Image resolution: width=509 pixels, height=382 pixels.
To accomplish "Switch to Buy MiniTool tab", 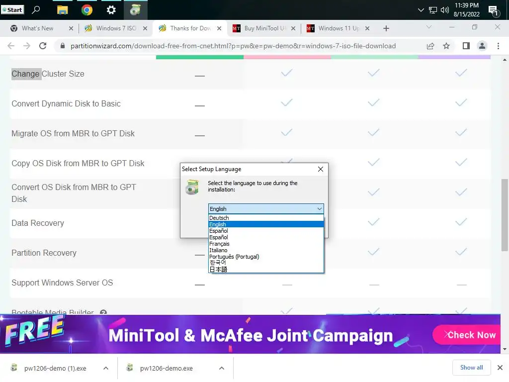I will [265, 28].
